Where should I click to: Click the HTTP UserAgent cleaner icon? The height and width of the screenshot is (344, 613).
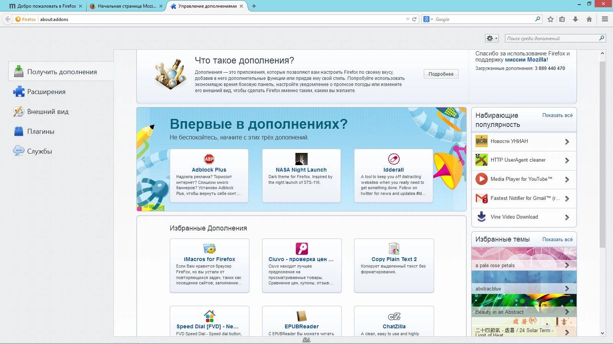click(482, 160)
